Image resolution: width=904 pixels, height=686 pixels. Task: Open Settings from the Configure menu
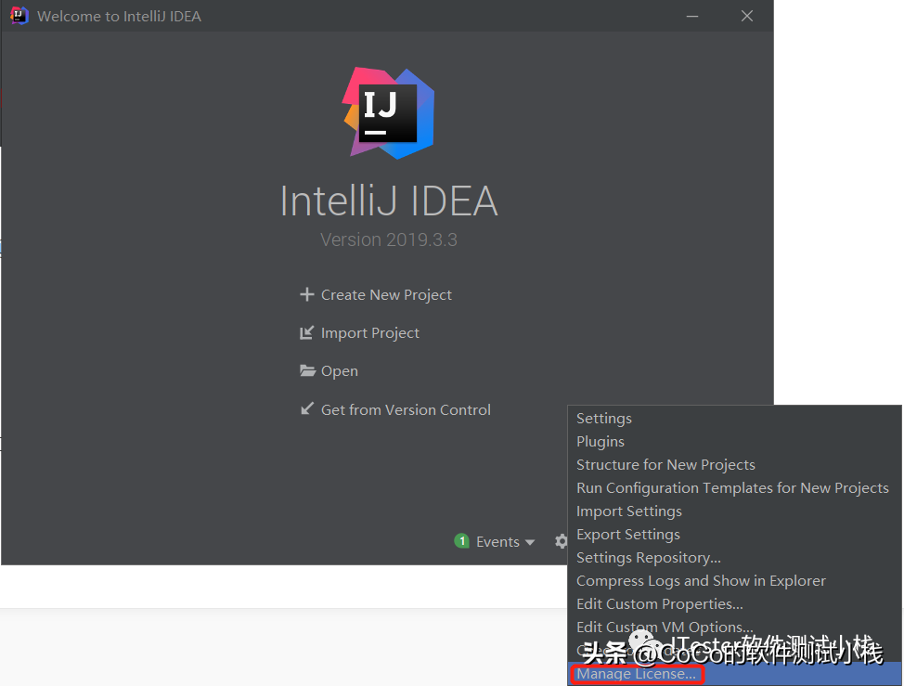click(604, 419)
